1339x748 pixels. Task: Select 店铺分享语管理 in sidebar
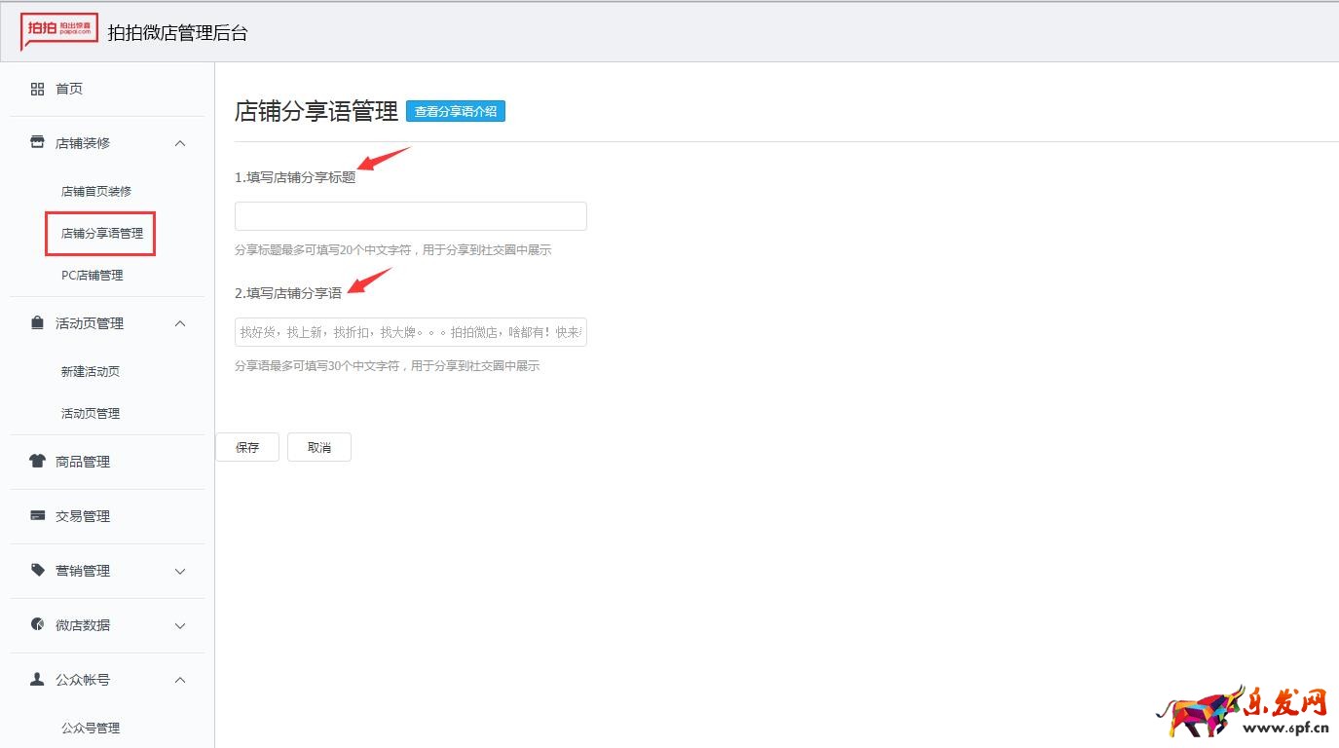[101, 234]
